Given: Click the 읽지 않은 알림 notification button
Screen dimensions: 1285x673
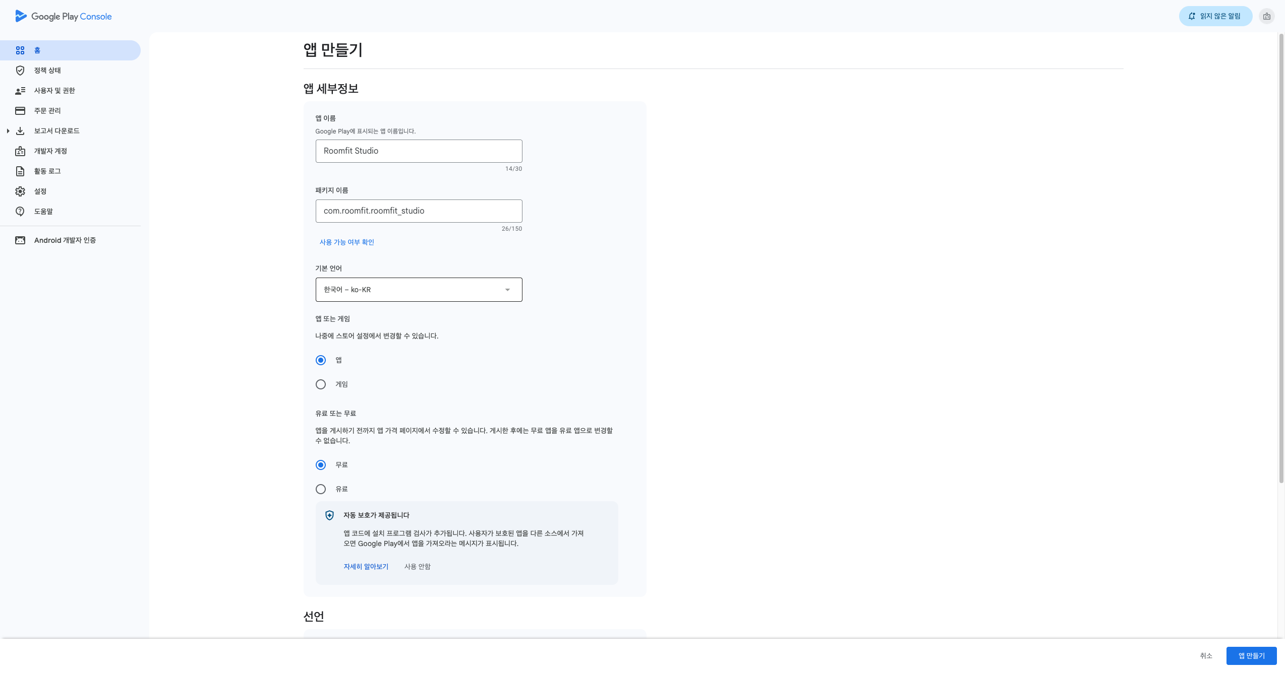Looking at the screenshot, I should (1215, 16).
